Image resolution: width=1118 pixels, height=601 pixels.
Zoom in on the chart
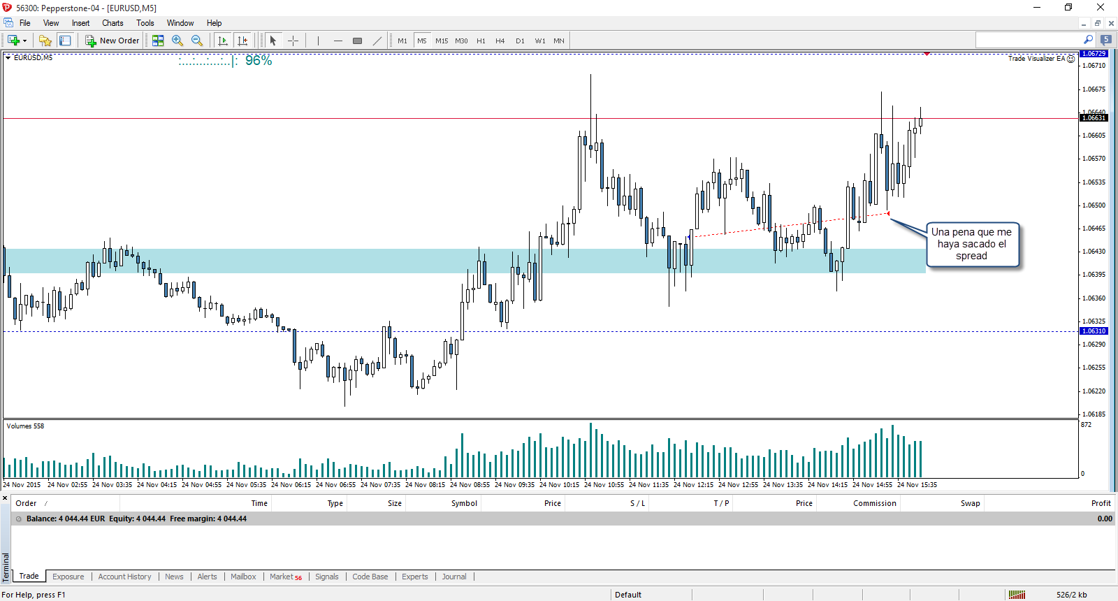tap(177, 41)
